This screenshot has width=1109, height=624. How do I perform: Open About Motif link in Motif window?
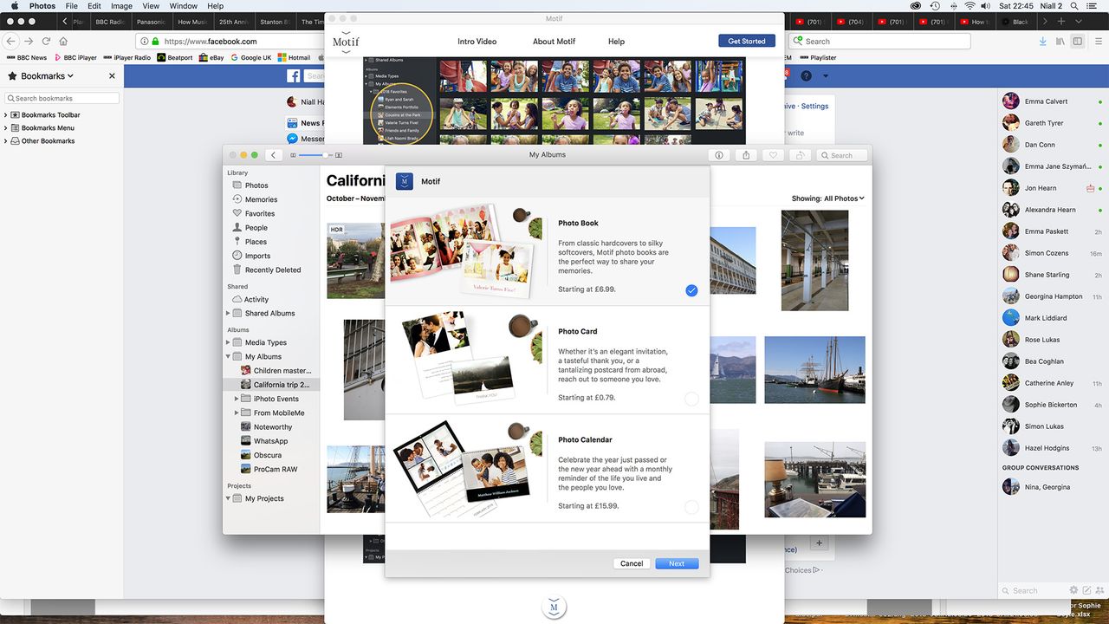click(554, 42)
